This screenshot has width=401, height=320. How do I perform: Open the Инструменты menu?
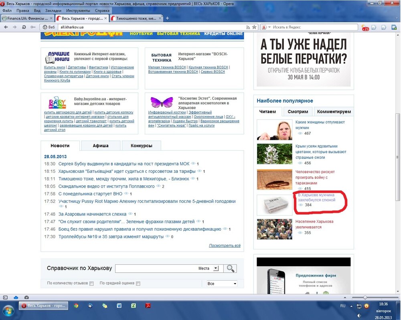[78, 10]
